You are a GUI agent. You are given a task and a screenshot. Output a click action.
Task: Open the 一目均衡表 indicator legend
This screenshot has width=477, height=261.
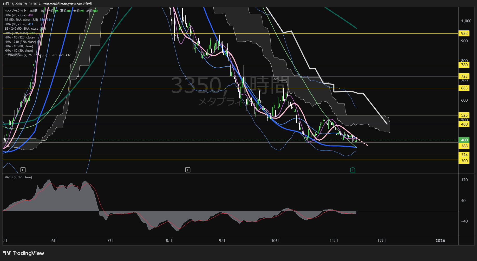pyautogui.click(x=24, y=55)
